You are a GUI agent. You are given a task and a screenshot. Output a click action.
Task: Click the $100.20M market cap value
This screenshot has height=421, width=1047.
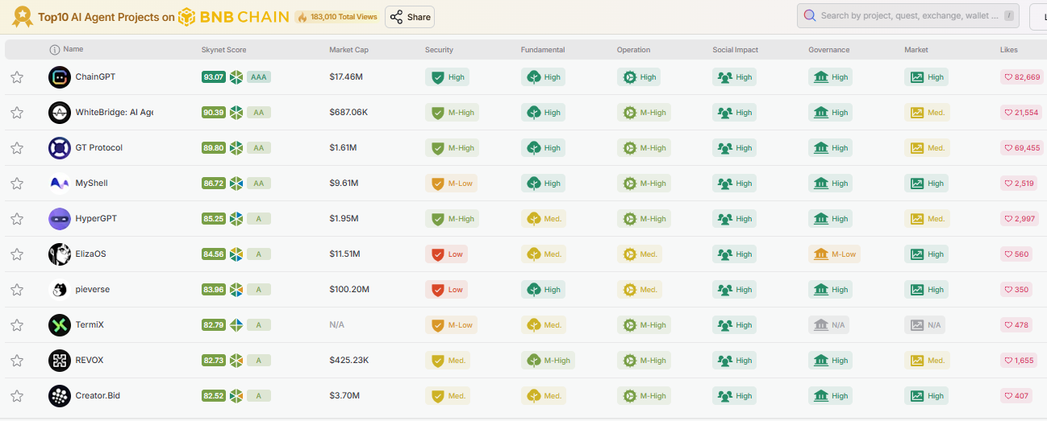click(348, 290)
